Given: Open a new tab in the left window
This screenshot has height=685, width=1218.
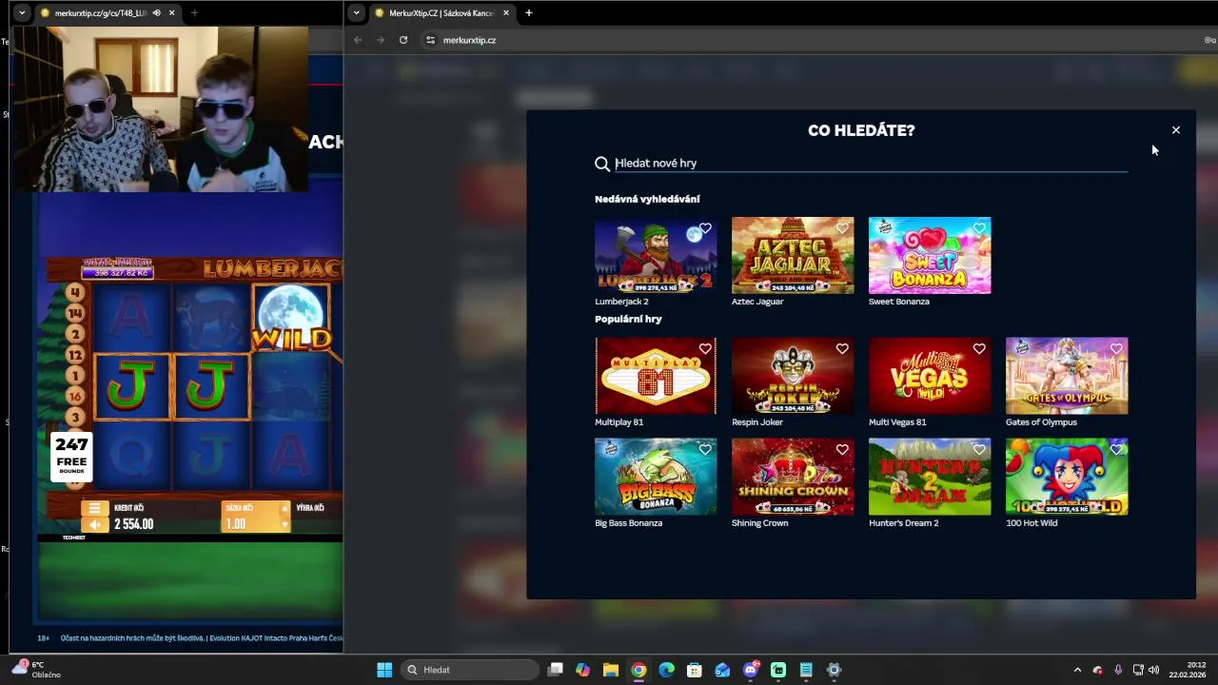Looking at the screenshot, I should [194, 13].
